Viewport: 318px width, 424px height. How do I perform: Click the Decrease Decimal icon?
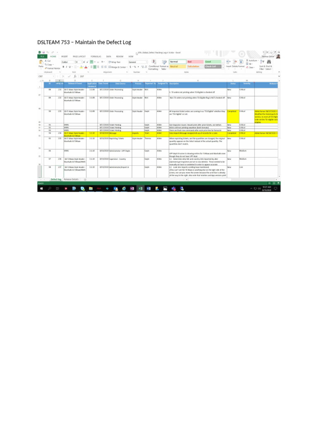146,67
